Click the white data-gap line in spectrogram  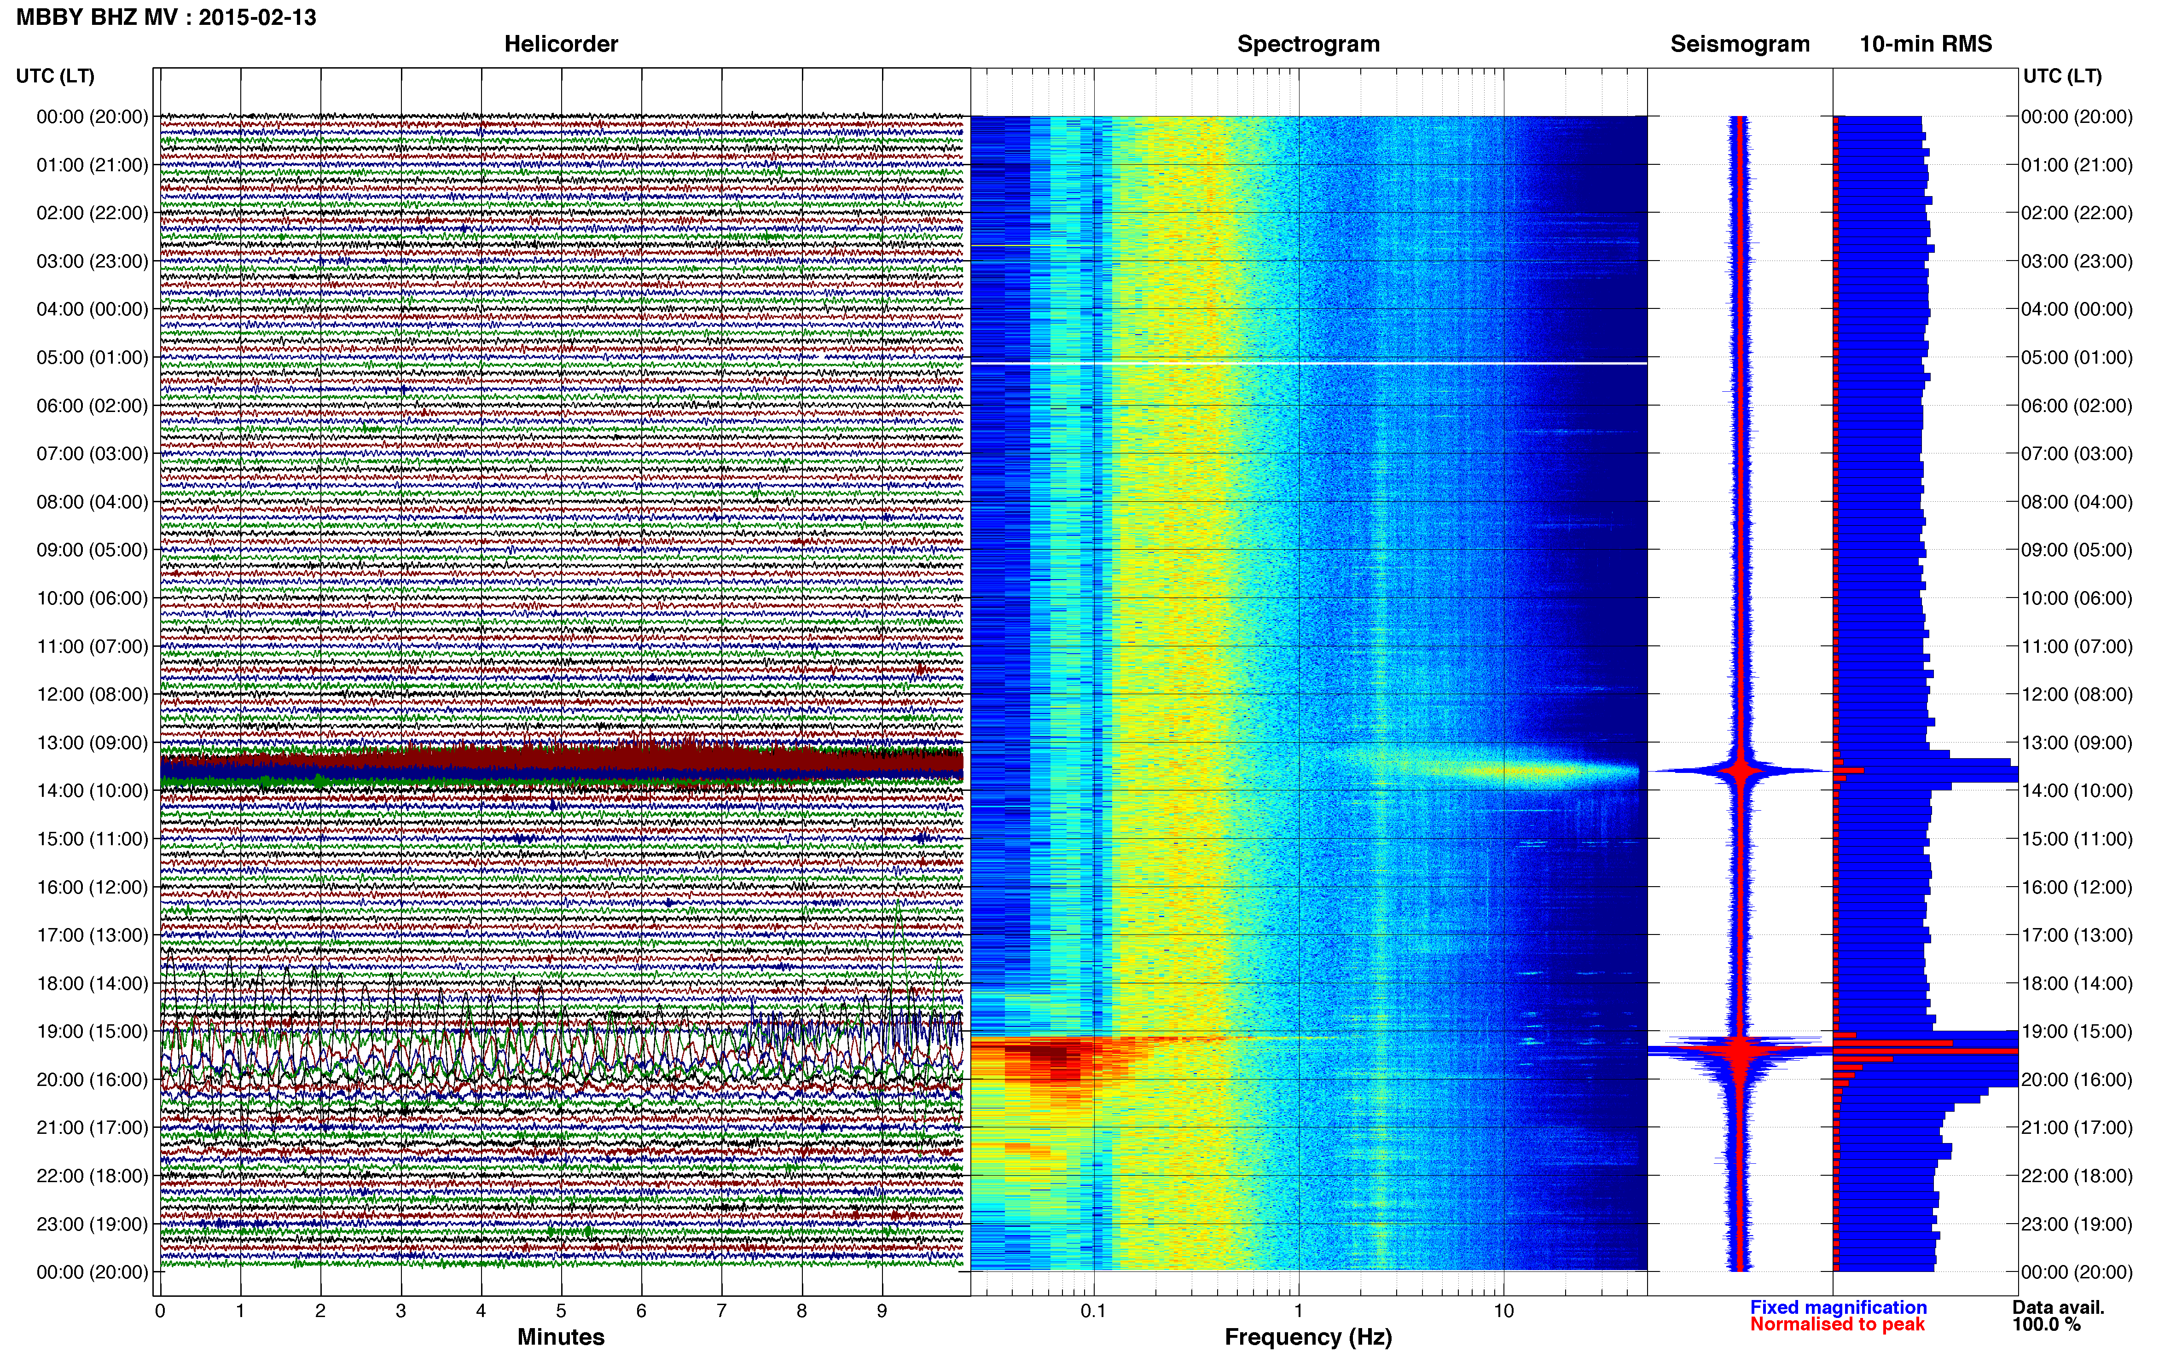point(1309,364)
